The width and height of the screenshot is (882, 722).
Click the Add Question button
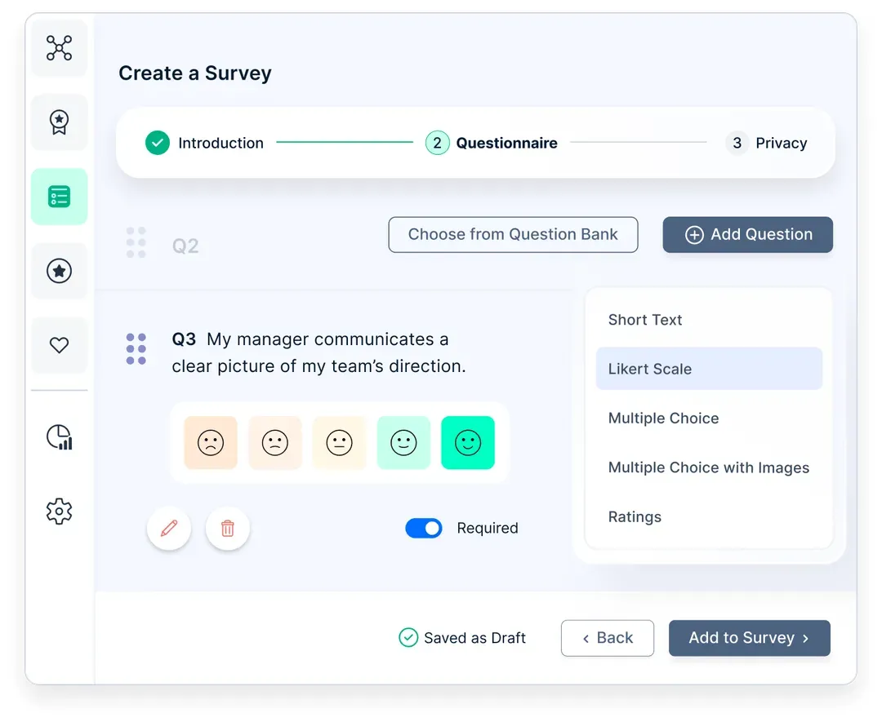pyautogui.click(x=747, y=234)
